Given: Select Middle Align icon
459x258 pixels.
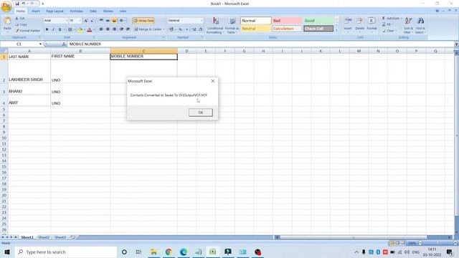Looking at the screenshot, I should click(108, 21).
